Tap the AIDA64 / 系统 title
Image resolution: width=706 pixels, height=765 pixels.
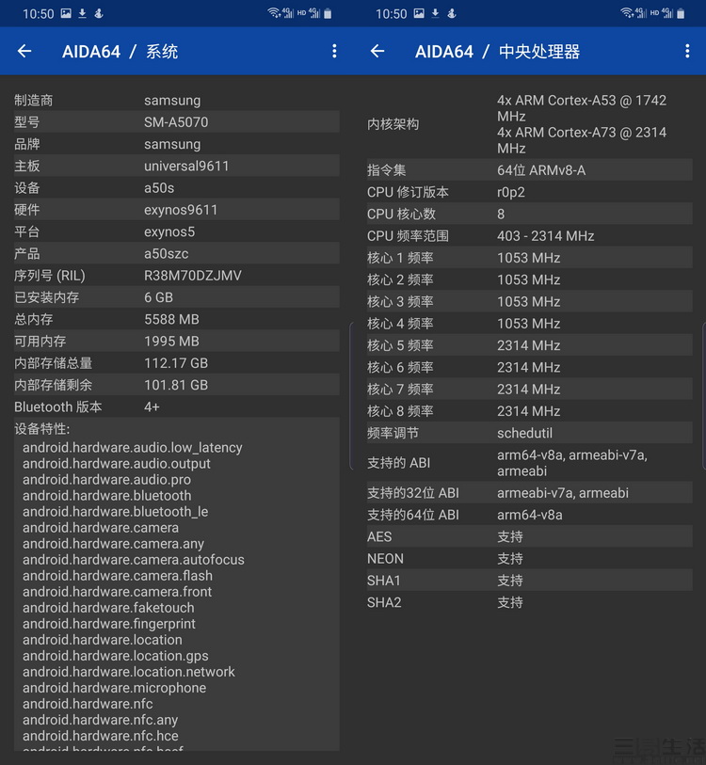pos(120,51)
